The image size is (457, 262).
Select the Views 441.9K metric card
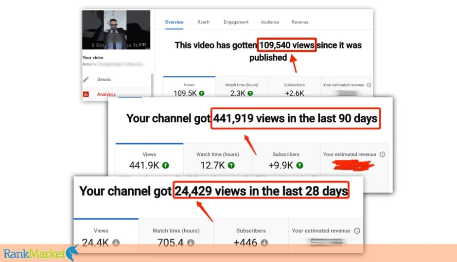point(149,159)
